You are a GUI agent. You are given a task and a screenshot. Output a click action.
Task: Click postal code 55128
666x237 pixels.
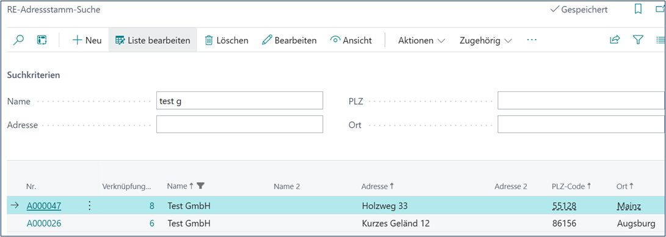pos(564,206)
